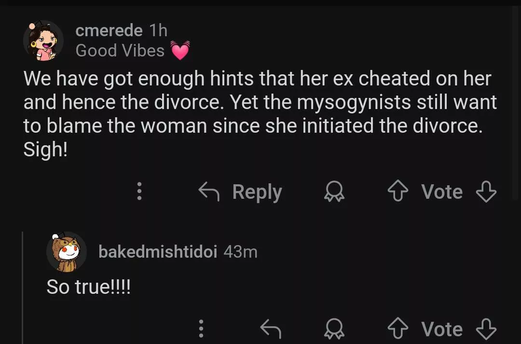Click the "So true!!!!" comment text
Image resolution: width=521 pixels, height=344 pixels.
(88, 288)
